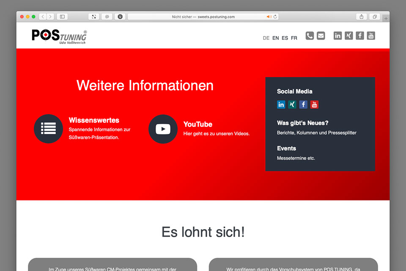Open the email envelope icon in header
This screenshot has width=406, height=271.
pos(321,36)
